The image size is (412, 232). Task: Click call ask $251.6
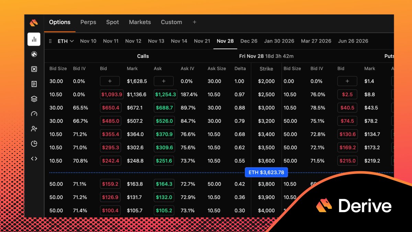click(x=164, y=161)
